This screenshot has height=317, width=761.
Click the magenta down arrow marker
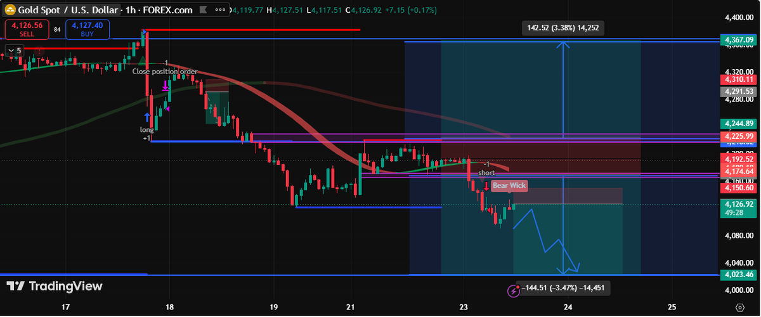click(x=166, y=85)
